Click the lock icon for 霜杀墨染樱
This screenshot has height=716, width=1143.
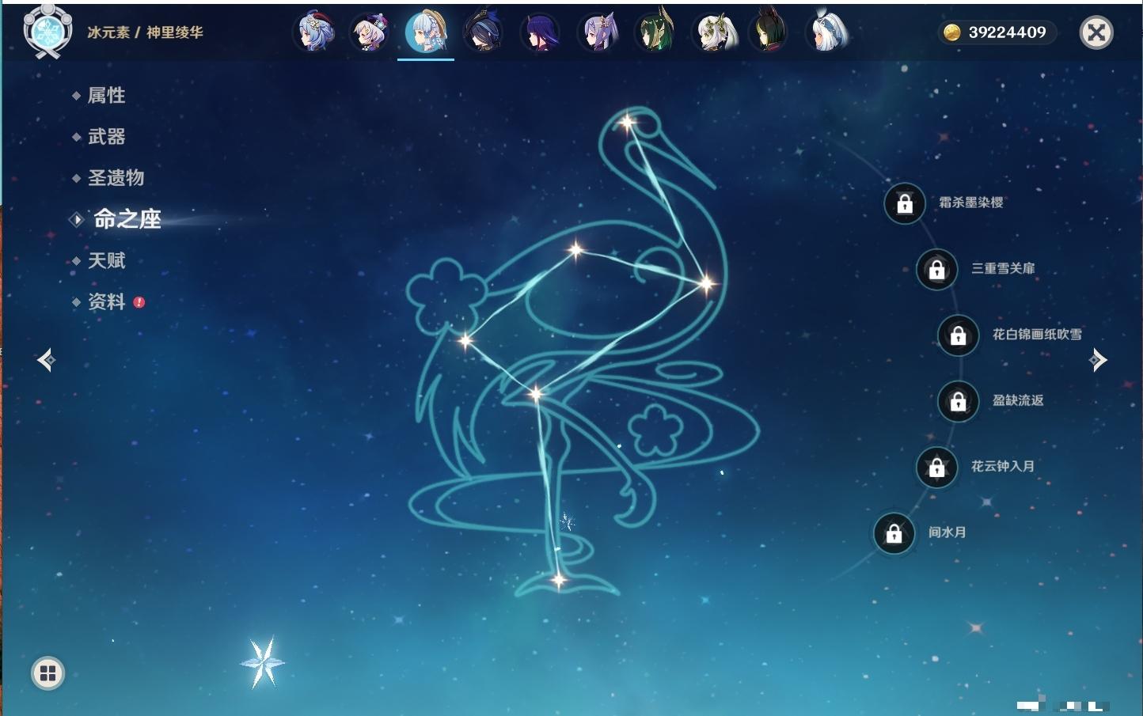pyautogui.click(x=905, y=203)
